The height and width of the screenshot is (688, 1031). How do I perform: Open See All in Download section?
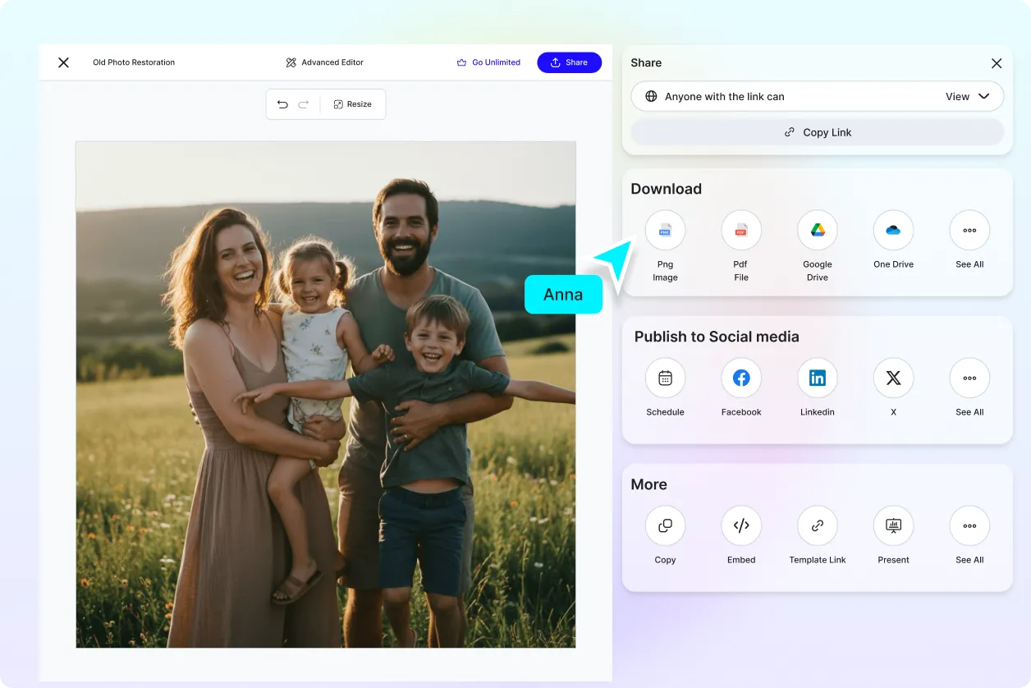click(x=969, y=231)
